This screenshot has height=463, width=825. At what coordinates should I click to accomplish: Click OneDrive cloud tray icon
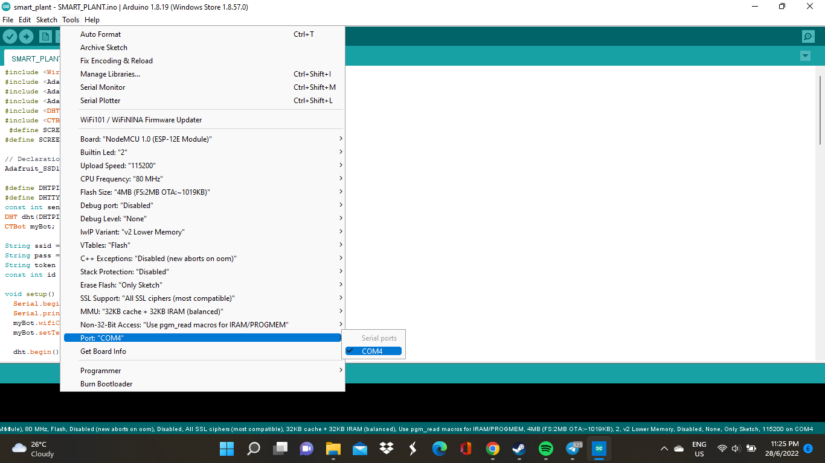[x=679, y=449]
